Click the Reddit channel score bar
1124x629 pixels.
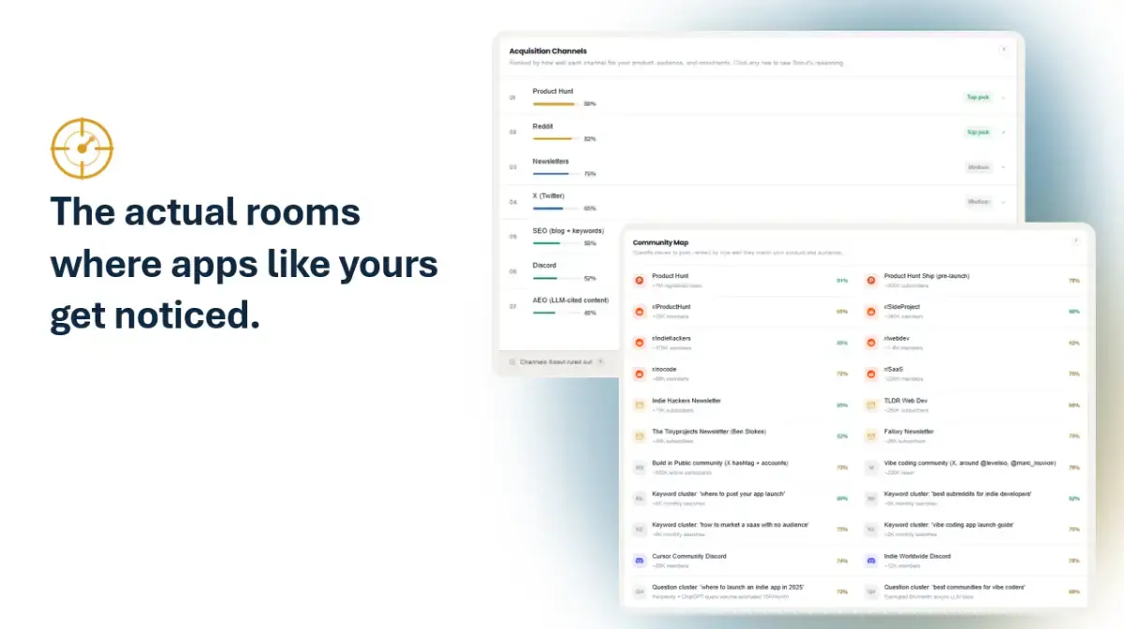[557, 139]
